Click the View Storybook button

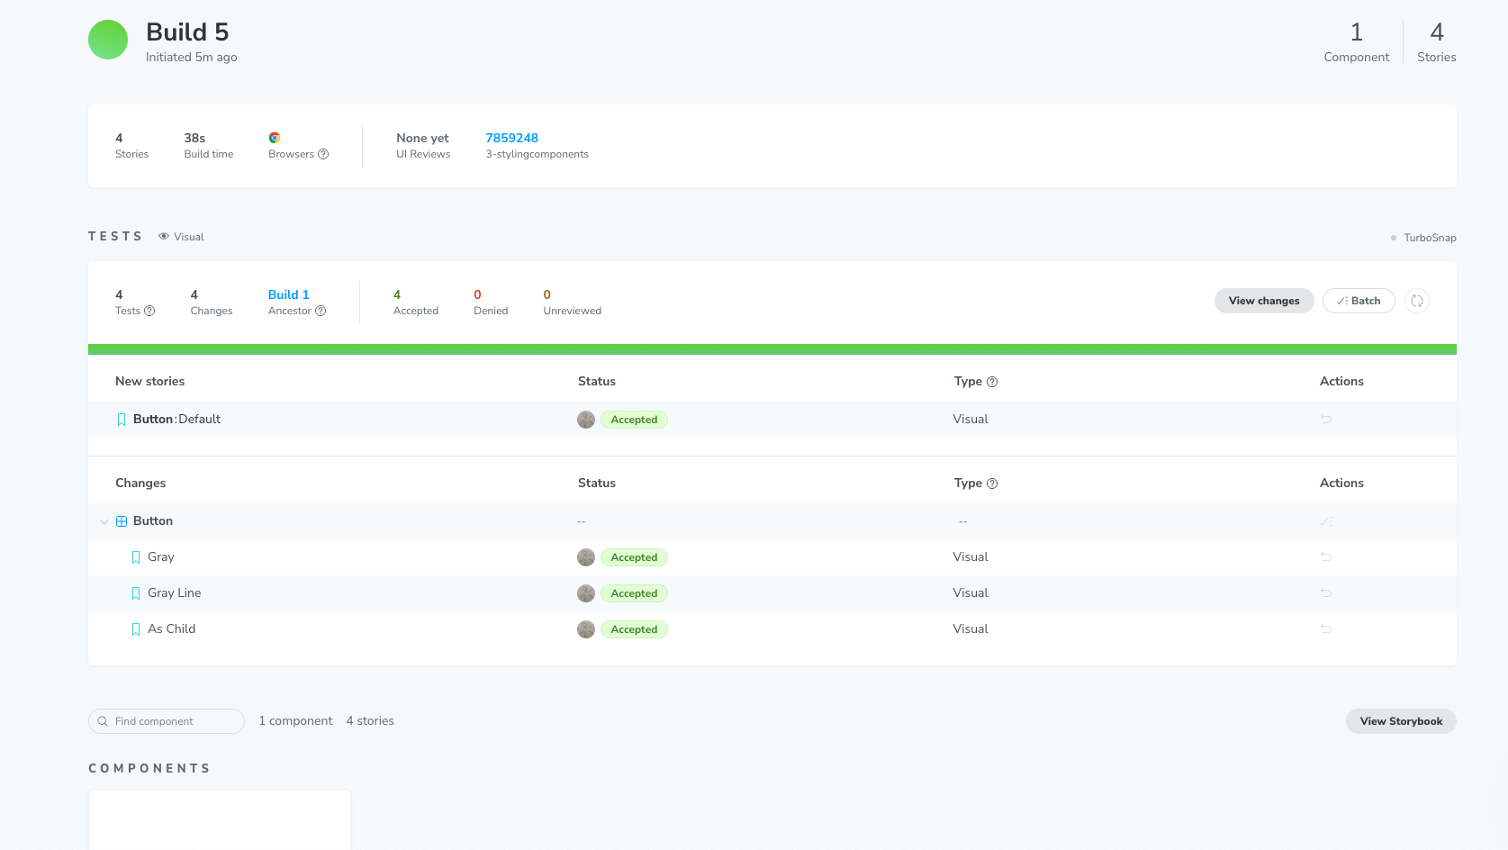[1401, 721]
